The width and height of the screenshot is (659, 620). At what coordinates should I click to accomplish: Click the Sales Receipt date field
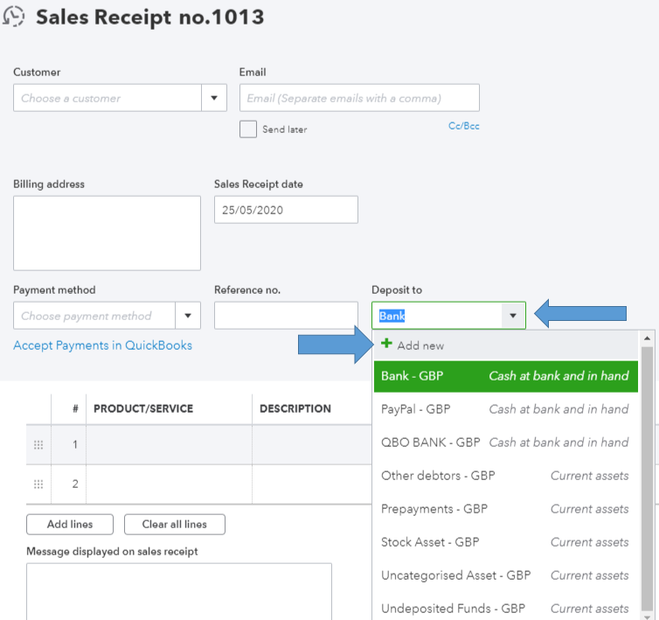coord(286,210)
